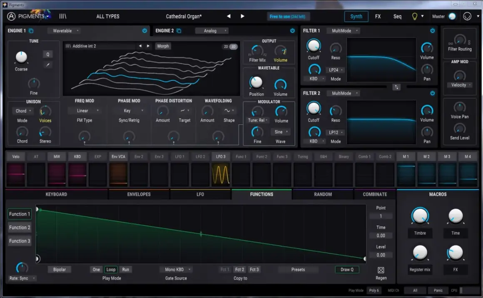The image size is (483, 298).
Task: Select previous wavetable arrow
Action: [140, 46]
